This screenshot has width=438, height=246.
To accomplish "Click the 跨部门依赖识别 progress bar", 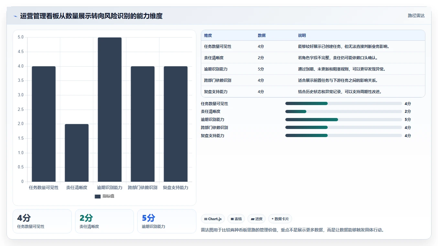I will tap(344, 127).
